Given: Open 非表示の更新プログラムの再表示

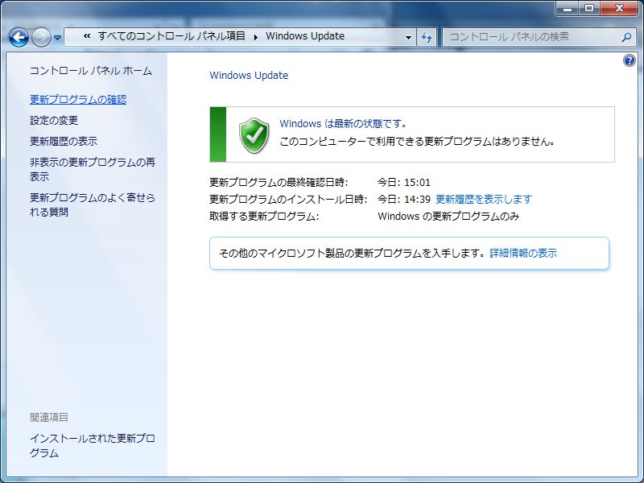Looking at the screenshot, I should tap(93, 169).
